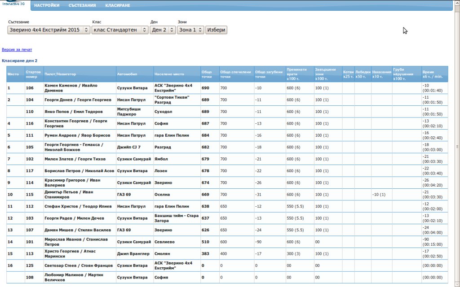Expand the Състезание competition dropdown
Image resolution: width=460 pixels, height=287 pixels.
49,30
